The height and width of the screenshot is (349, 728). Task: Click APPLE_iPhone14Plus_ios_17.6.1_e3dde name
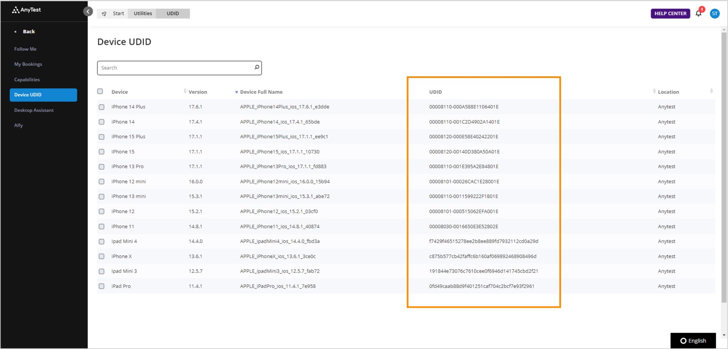[284, 107]
